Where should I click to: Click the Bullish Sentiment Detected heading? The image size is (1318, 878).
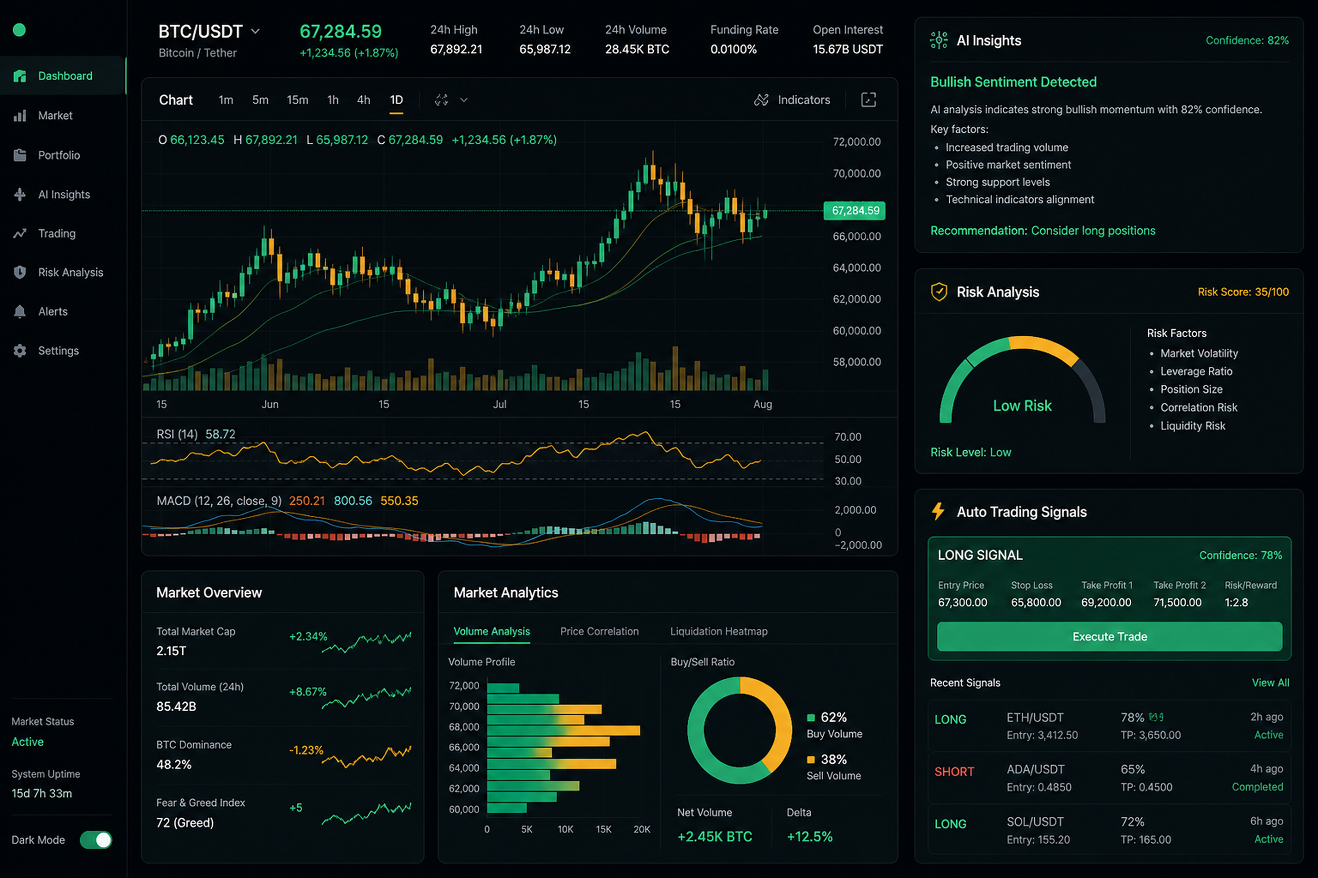(x=1013, y=82)
